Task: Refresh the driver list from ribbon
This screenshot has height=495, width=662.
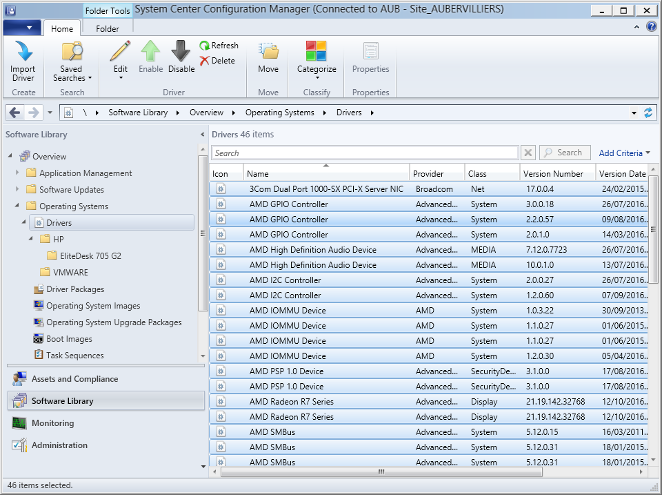Action: tap(219, 46)
